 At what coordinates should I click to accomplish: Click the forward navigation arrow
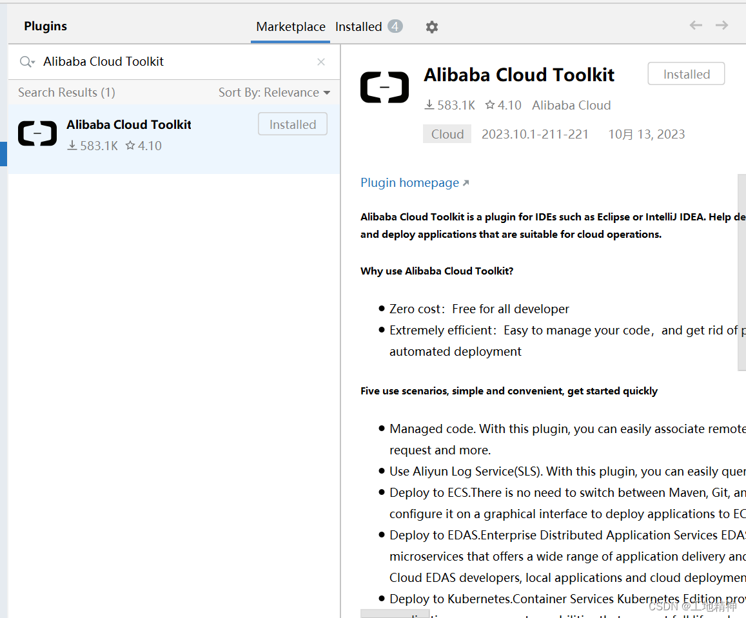[x=721, y=25]
